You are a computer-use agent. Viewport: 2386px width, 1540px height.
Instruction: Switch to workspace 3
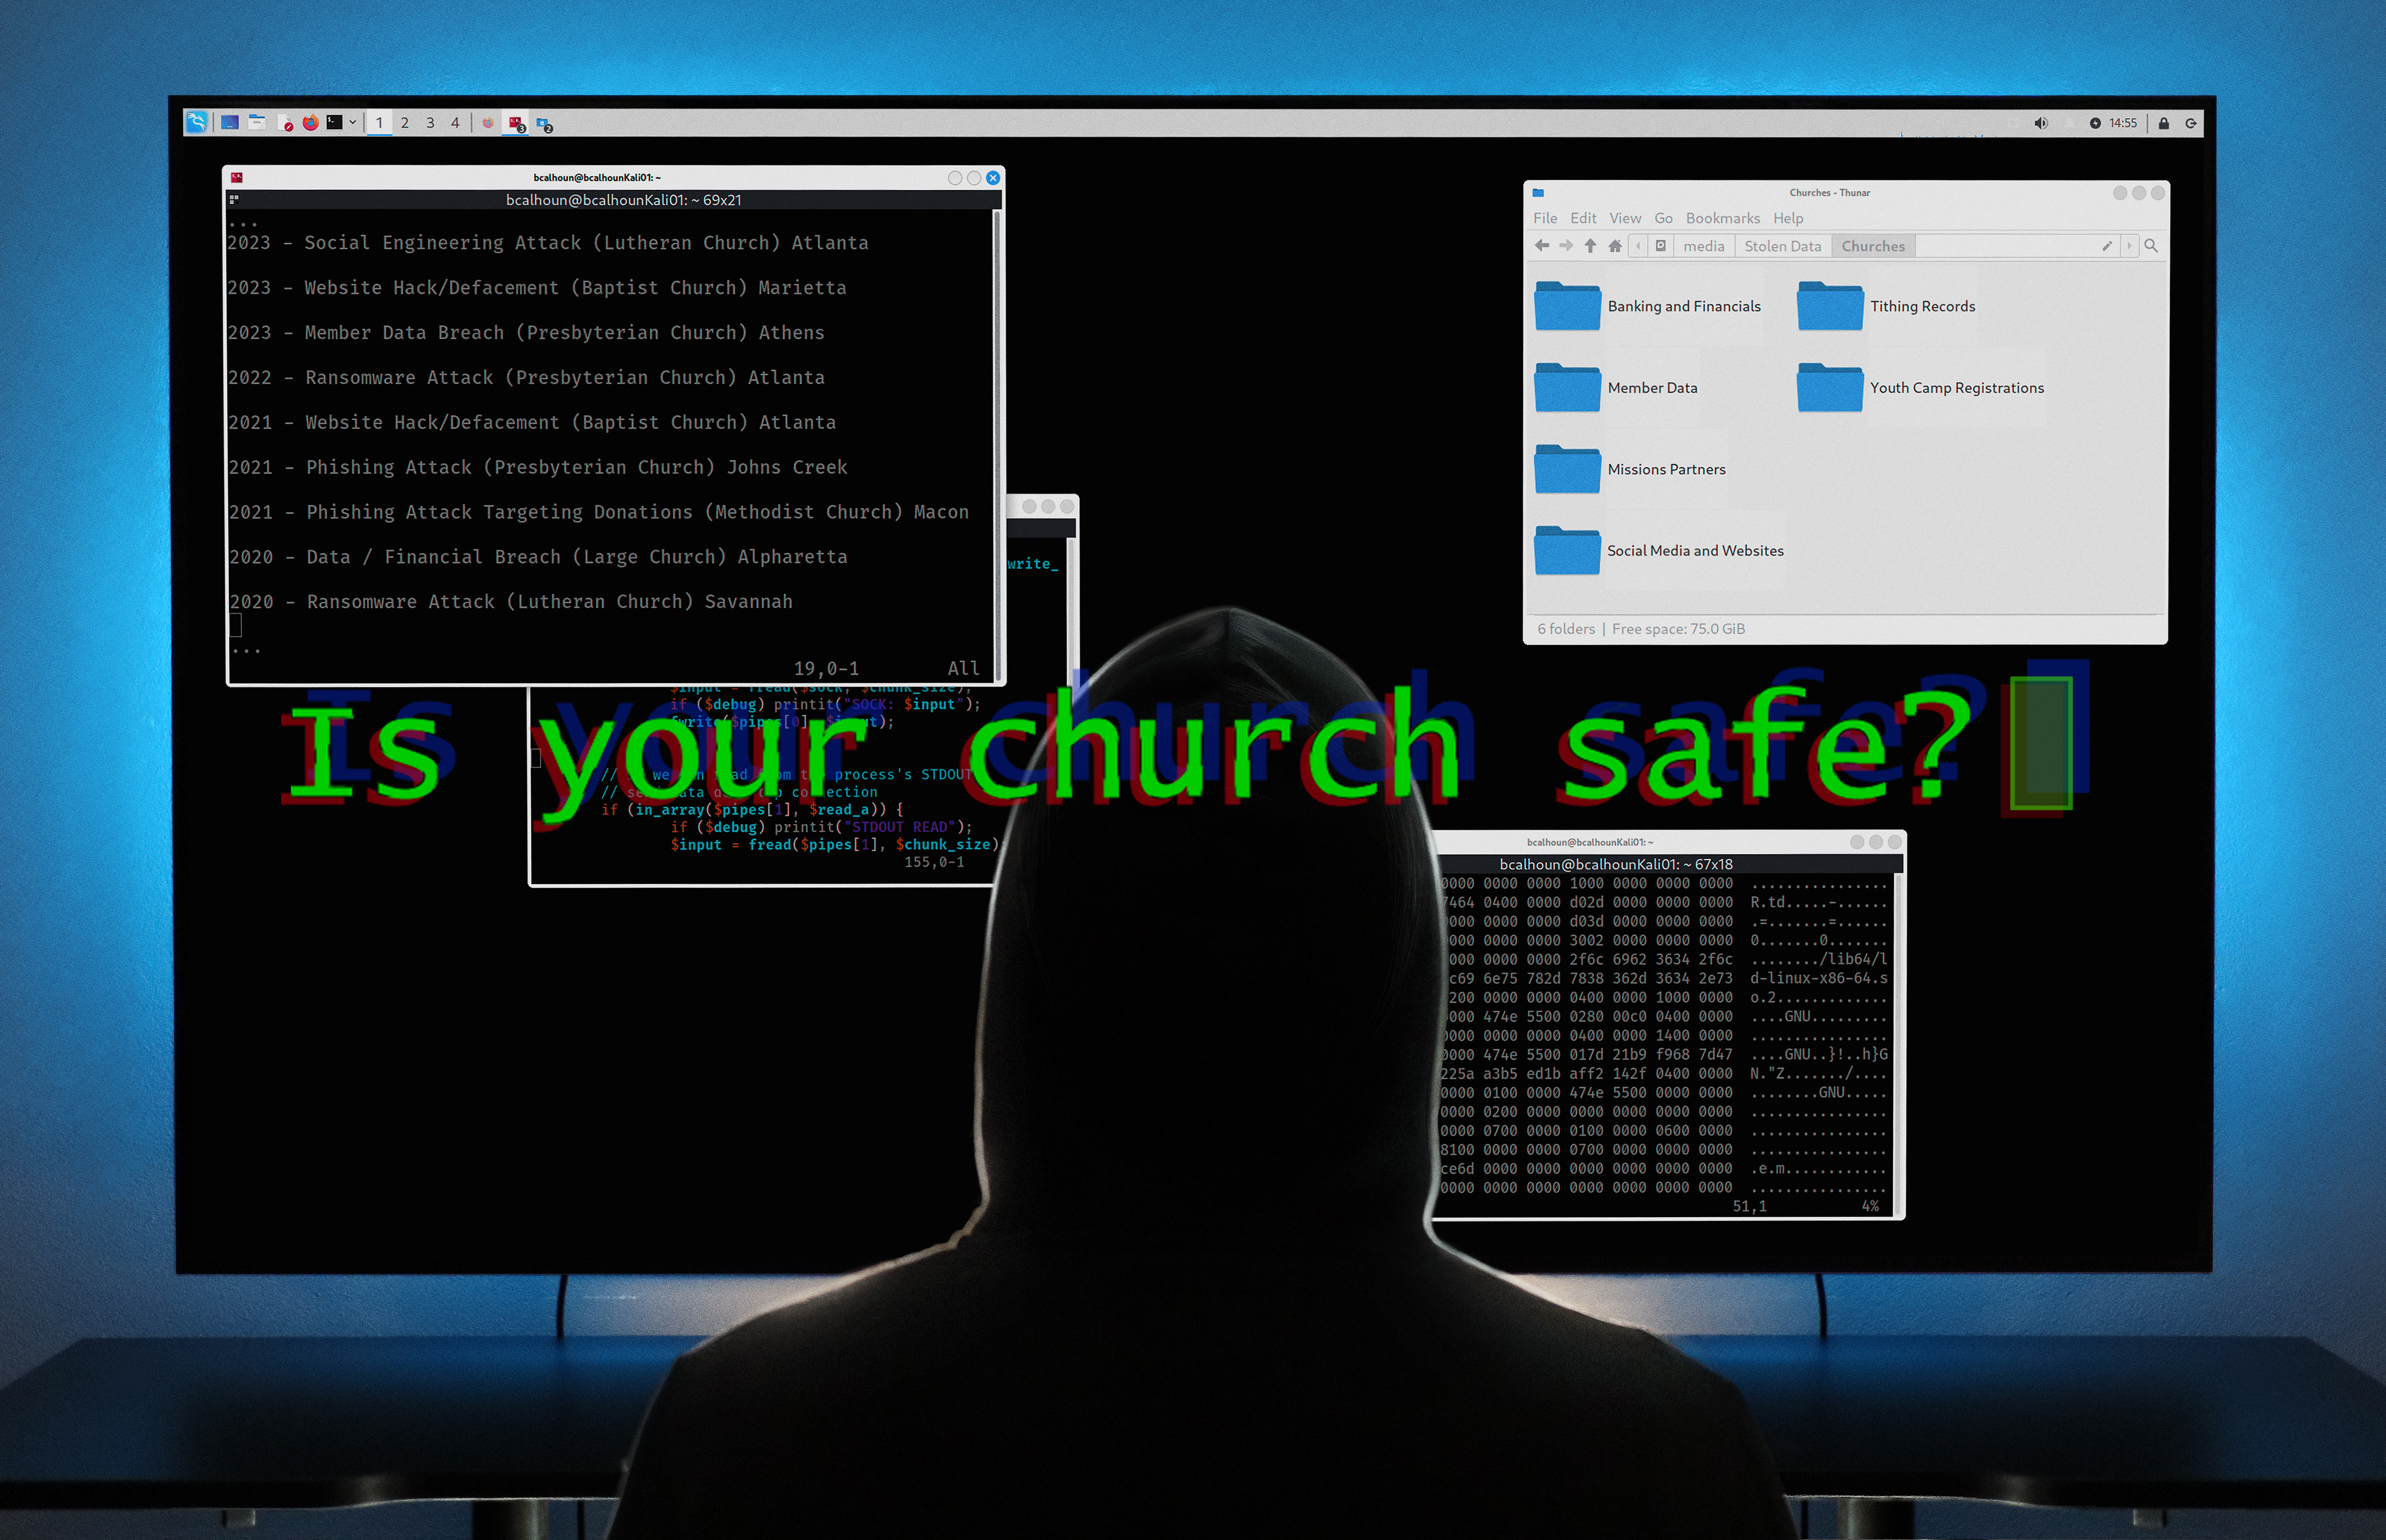click(430, 123)
